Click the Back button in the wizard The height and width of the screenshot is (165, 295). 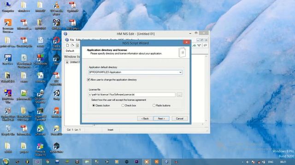tap(145, 119)
